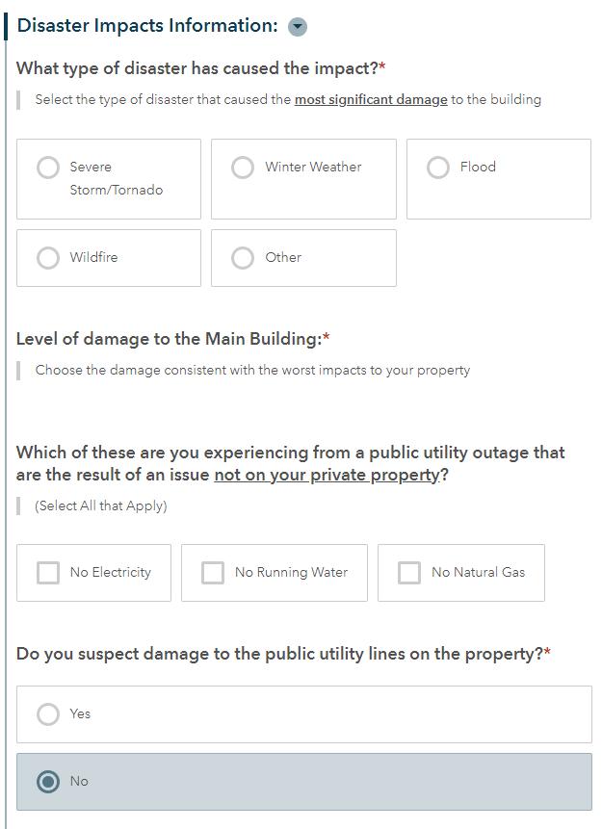Click the underlined 'most significant damage' text

click(371, 100)
